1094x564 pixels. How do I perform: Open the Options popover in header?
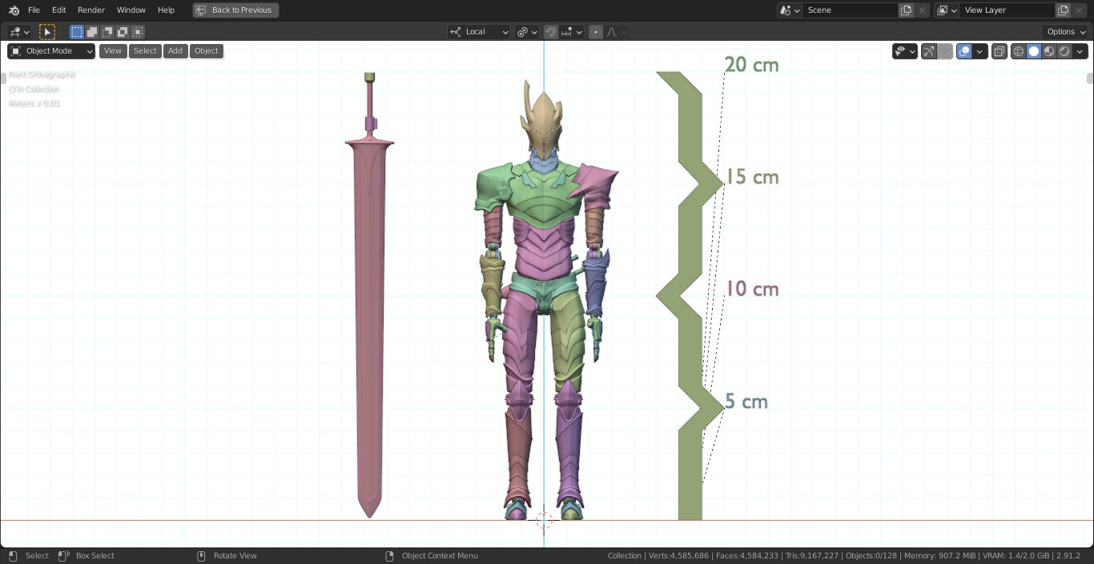point(1064,31)
